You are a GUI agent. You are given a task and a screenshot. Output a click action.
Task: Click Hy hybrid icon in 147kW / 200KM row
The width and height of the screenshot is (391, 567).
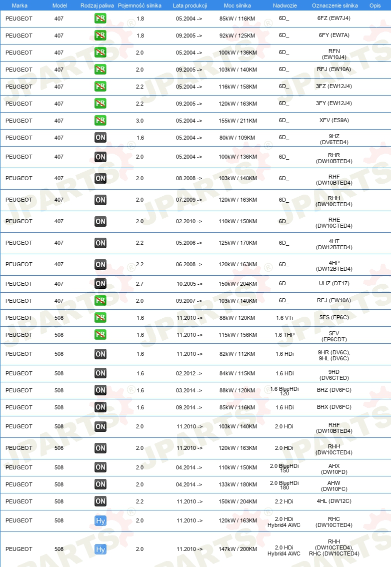pyautogui.click(x=100, y=549)
